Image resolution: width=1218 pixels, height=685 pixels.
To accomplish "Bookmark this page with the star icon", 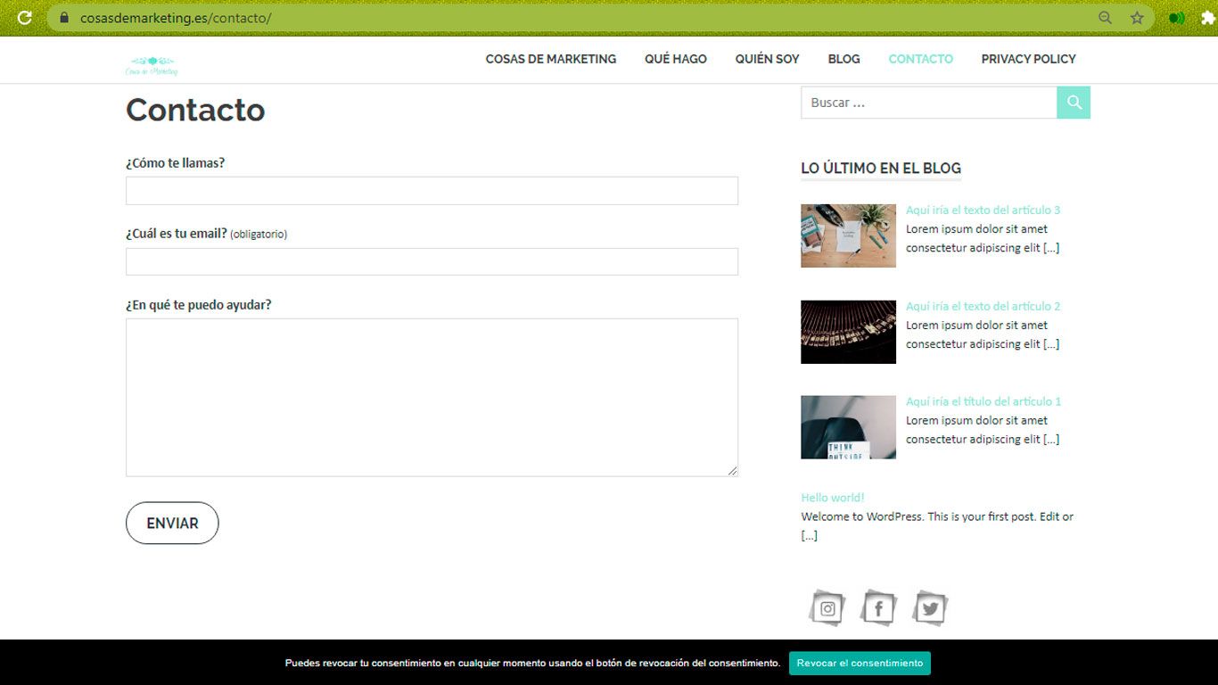I will point(1137,18).
